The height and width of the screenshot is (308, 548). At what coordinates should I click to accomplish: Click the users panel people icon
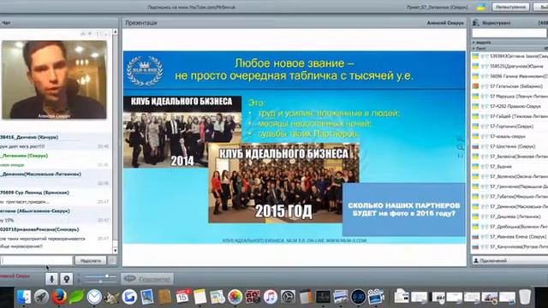[475, 23]
